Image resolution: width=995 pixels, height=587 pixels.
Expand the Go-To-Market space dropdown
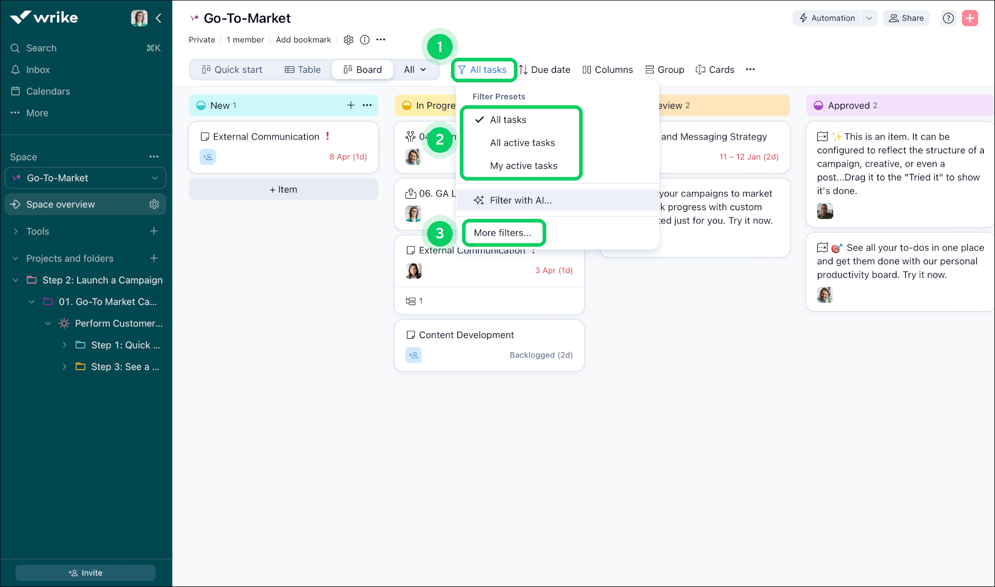(x=154, y=178)
